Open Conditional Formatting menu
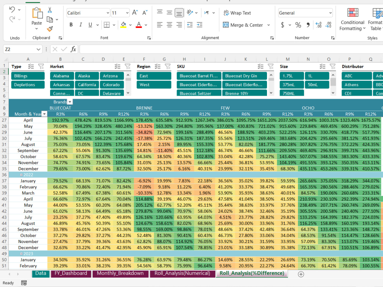The image size is (383, 287). click(x=352, y=19)
